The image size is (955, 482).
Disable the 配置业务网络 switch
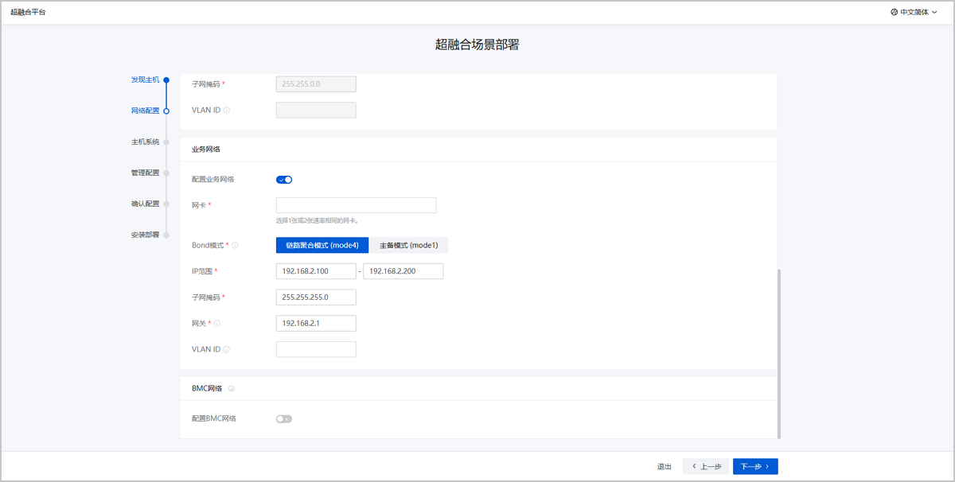[284, 180]
